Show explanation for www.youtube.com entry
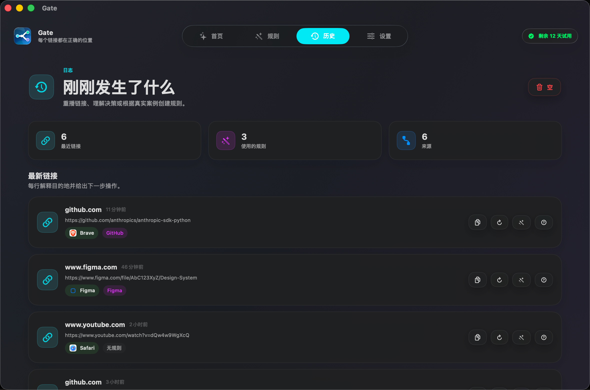 point(544,337)
